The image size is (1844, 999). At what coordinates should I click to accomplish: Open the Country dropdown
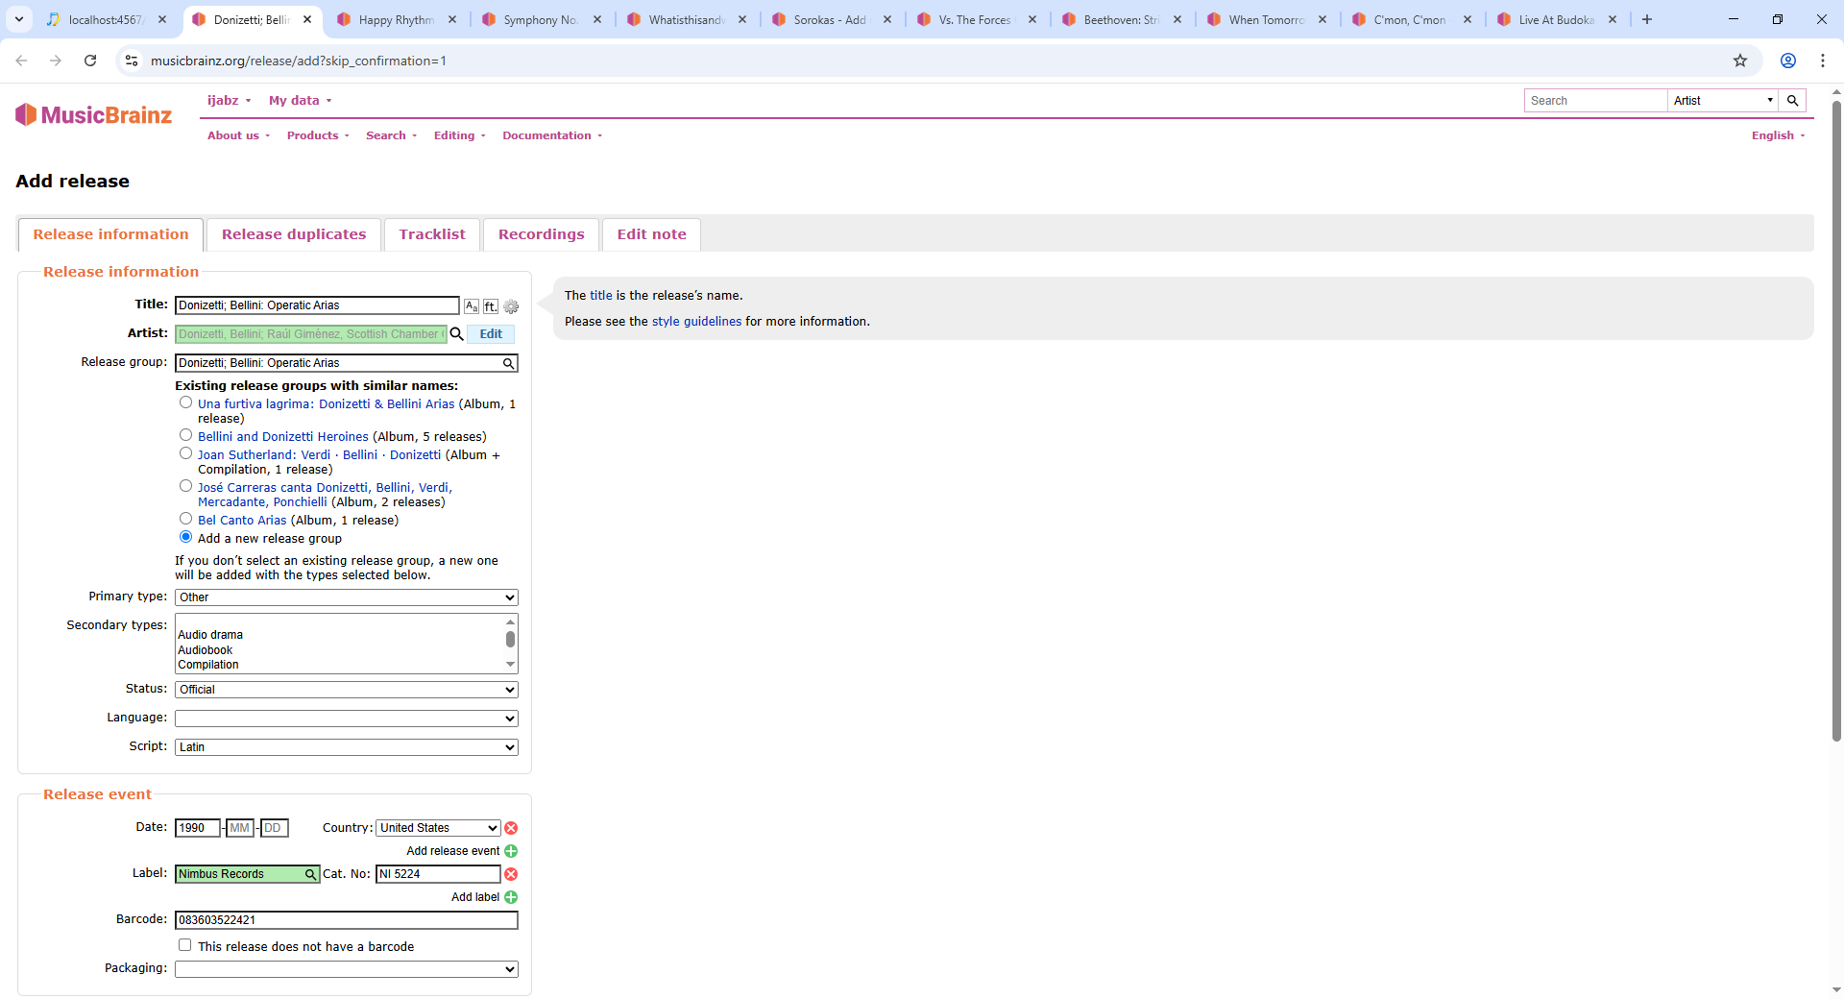tap(438, 828)
